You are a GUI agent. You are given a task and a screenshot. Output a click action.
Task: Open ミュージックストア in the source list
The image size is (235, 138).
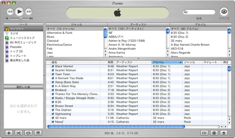pyautogui.click(x=24, y=38)
